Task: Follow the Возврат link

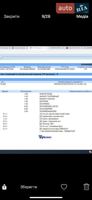Action: point(47,137)
